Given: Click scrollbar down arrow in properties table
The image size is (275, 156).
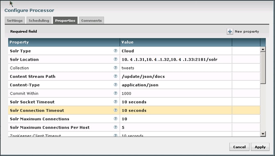Looking at the screenshot, I should (263, 134).
